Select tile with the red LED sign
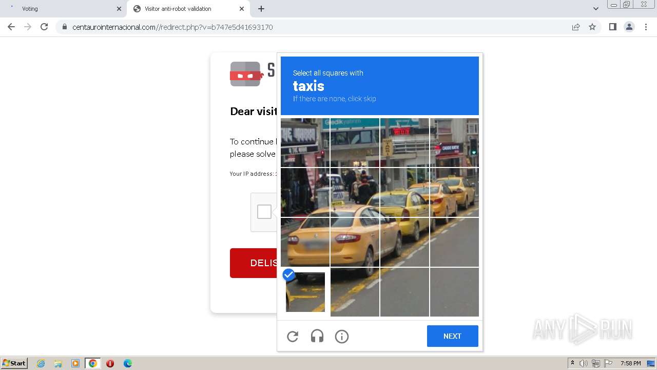The image size is (657, 370). tap(404, 142)
